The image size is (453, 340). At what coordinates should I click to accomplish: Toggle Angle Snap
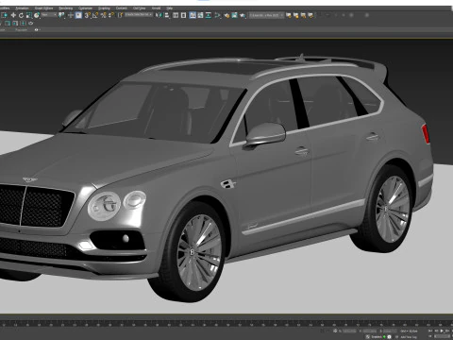coord(95,15)
